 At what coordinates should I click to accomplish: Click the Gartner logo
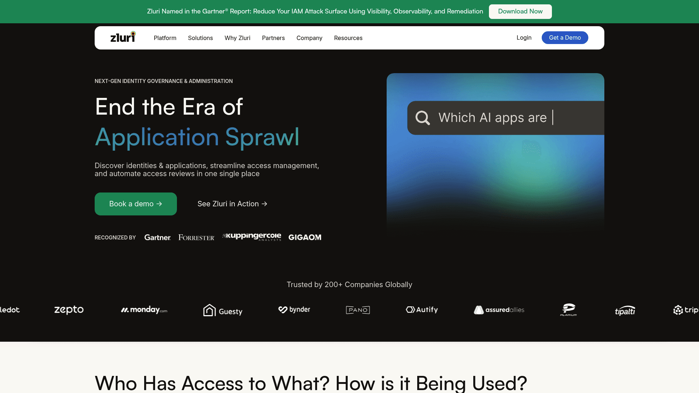[x=157, y=238]
